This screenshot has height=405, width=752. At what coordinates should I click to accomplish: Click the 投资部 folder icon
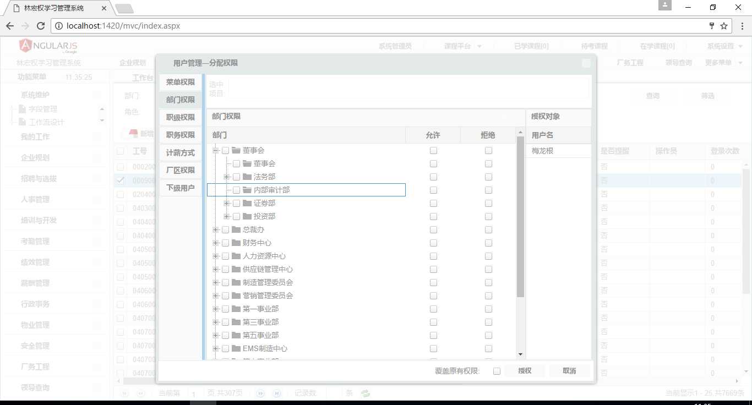pyautogui.click(x=247, y=216)
